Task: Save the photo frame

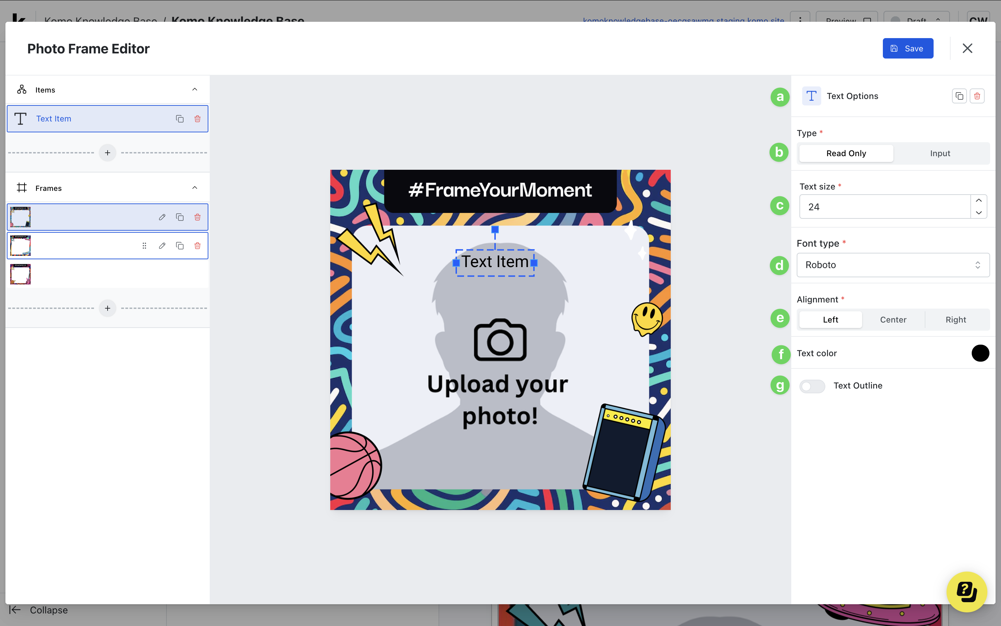Action: click(907, 48)
